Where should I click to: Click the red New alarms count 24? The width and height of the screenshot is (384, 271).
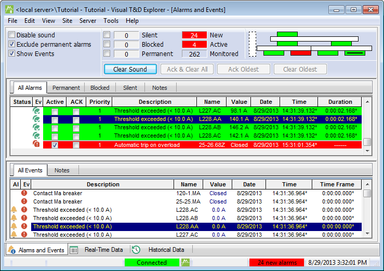coord(194,35)
